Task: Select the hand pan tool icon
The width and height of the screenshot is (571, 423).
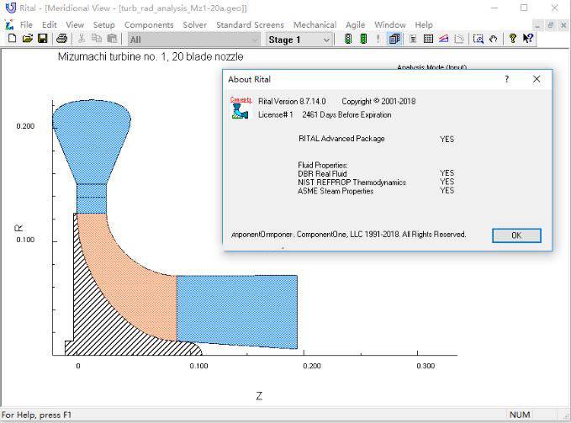Action: 494,39
